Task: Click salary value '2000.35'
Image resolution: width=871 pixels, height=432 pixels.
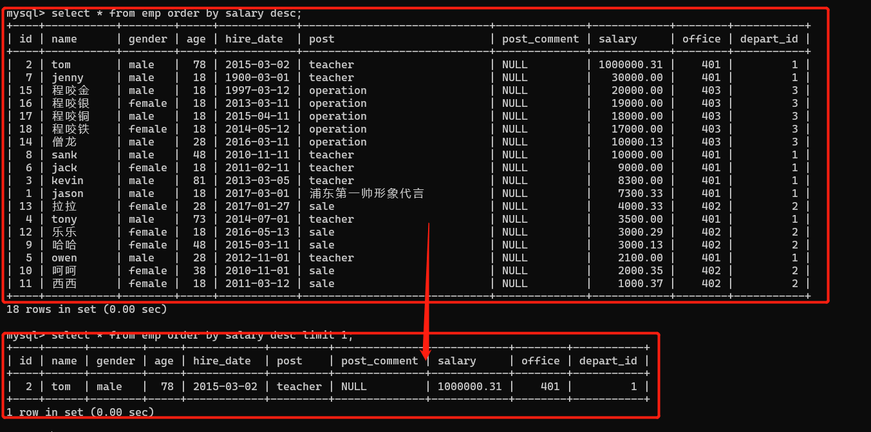Action: [641, 270]
